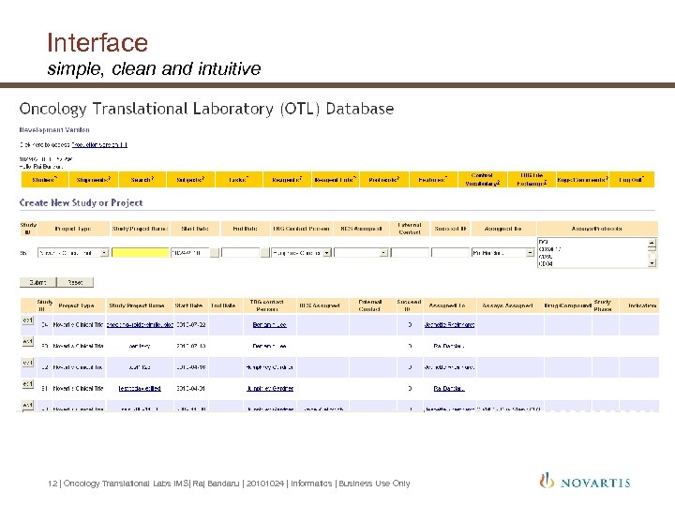Click the edit button for study 33

(x=27, y=341)
